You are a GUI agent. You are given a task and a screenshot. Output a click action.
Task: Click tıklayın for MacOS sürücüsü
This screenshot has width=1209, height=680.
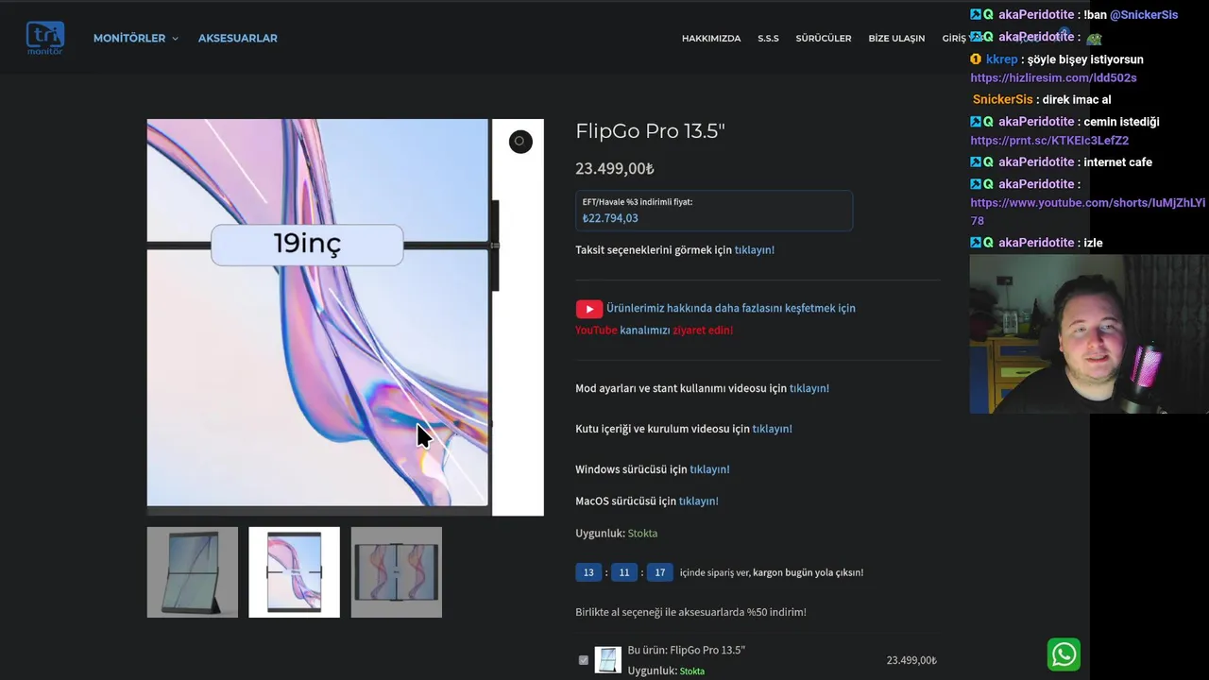(698, 501)
